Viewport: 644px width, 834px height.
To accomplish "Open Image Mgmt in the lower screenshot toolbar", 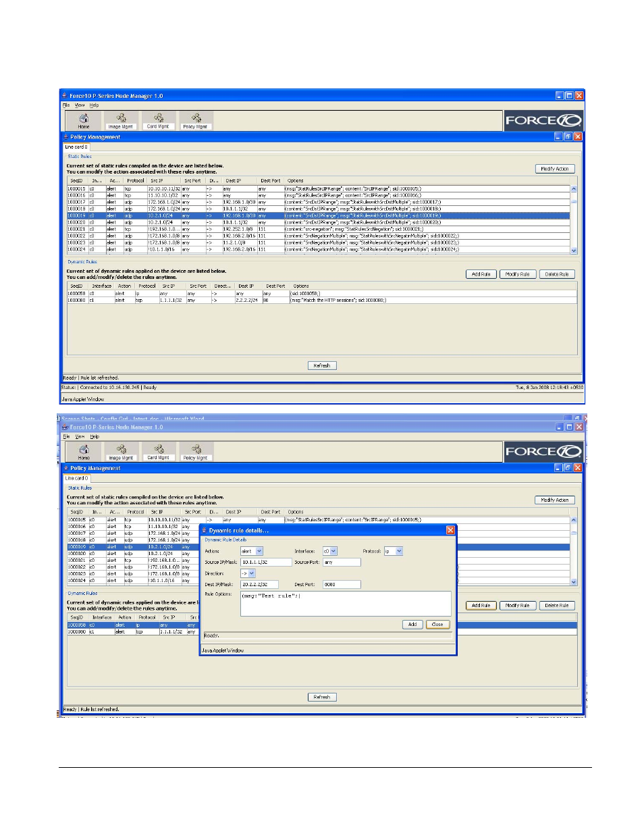I will [x=121, y=452].
